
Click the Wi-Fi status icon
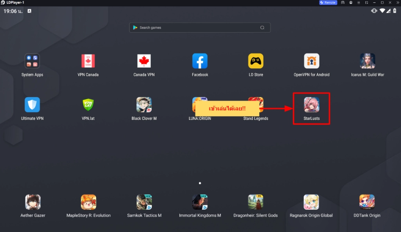point(382,11)
